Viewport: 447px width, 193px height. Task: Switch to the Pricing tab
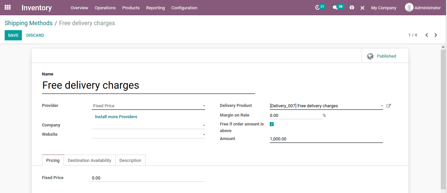tap(53, 160)
